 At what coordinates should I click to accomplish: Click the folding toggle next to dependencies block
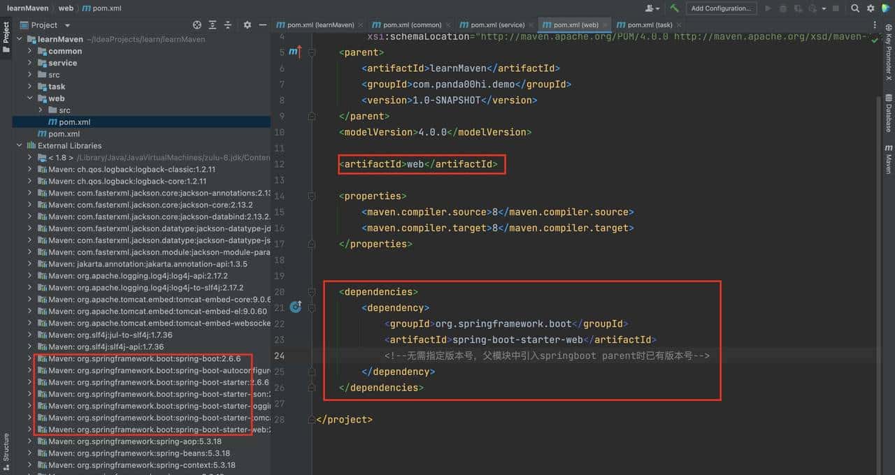312,291
